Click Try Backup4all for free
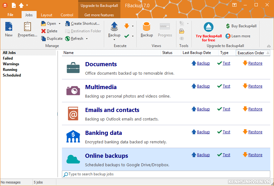This screenshot has height=186, width=274. click(209, 32)
